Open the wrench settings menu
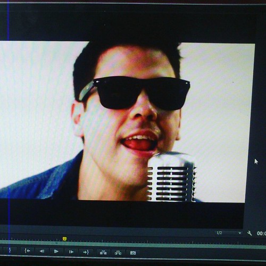 point(250,233)
